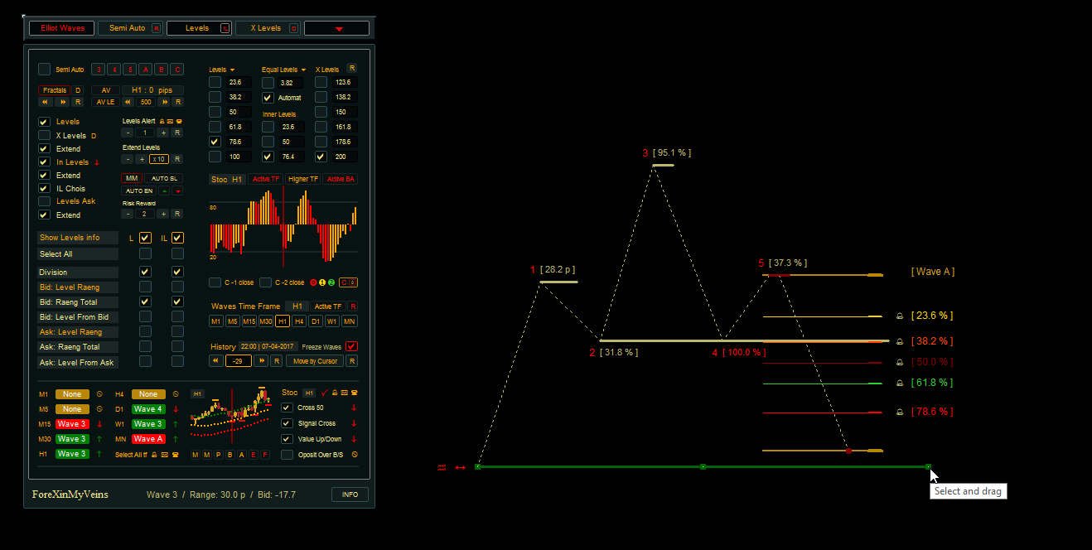Click the phone alert icon in Stoc row

point(355,393)
